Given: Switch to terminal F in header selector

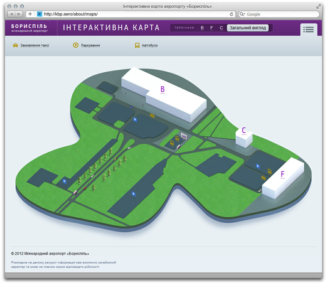Looking at the screenshot, I should 212,28.
